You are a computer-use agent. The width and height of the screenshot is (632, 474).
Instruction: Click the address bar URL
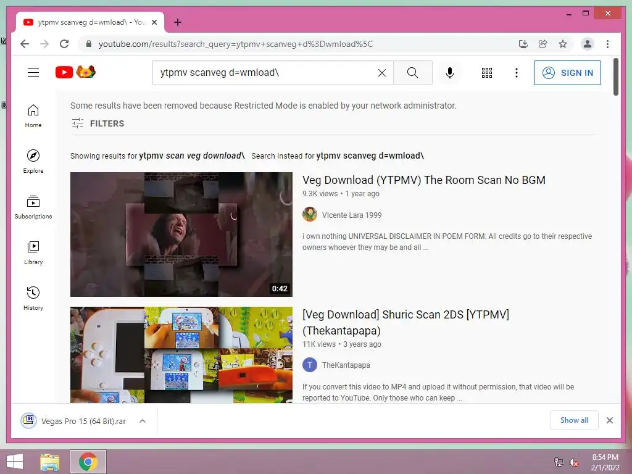pos(235,44)
